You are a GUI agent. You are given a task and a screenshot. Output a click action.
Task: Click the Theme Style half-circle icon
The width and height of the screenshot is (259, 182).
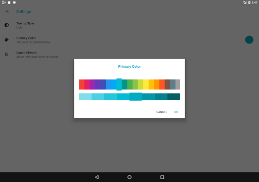(7, 25)
